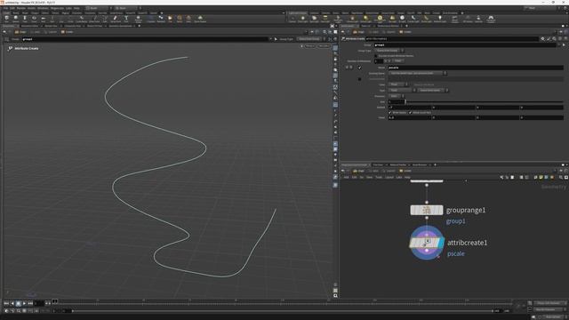Add a Spot Light from the shelf
Image resolution: width=569 pixels, height=320 pixels.
pos(314,19)
